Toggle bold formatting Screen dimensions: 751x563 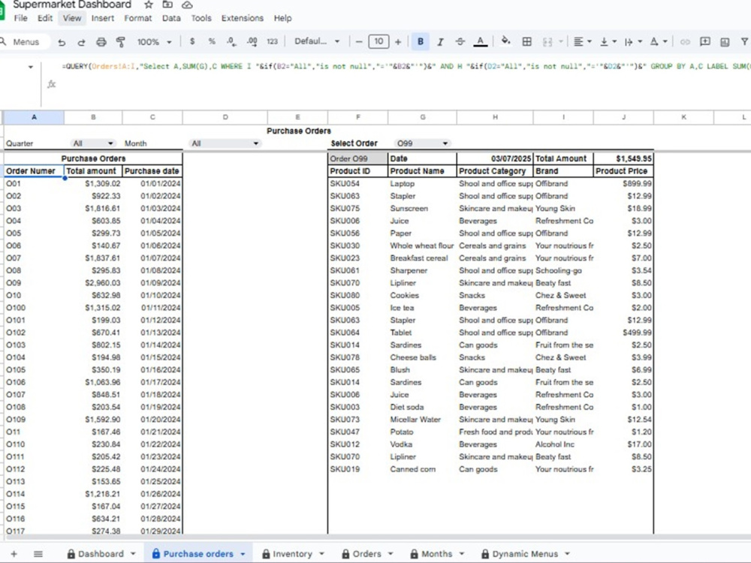[420, 42]
